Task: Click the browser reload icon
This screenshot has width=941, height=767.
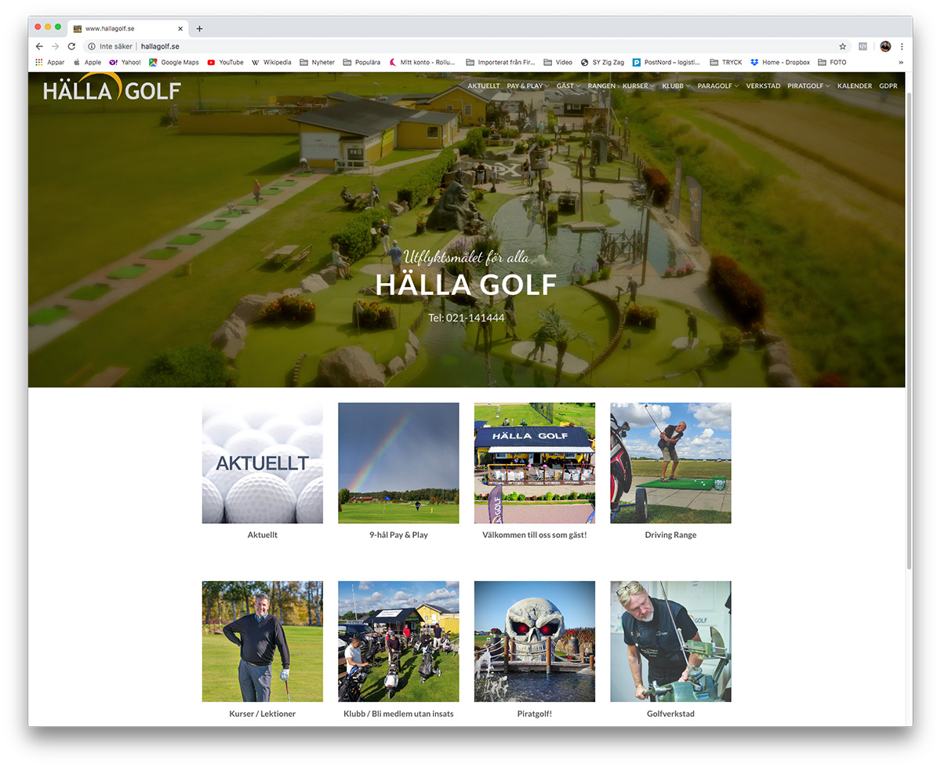Action: 71,46
